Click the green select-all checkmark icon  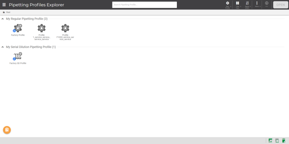coord(271,141)
